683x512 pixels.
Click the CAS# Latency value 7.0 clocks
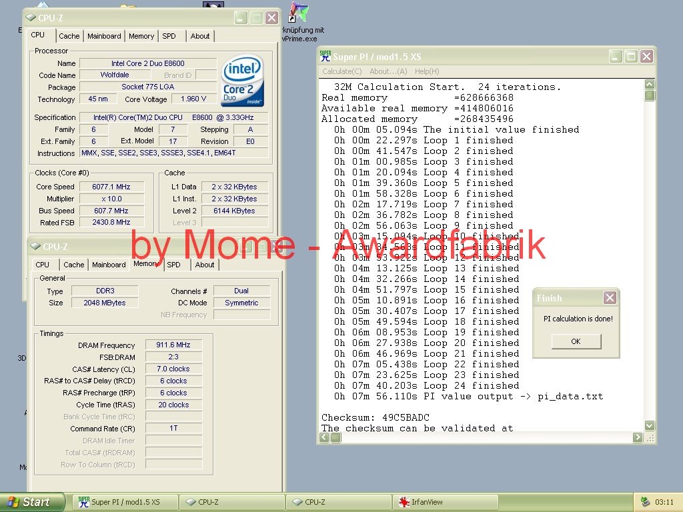(x=173, y=369)
